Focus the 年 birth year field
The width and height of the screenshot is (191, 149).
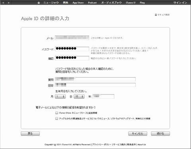(x=103, y=96)
